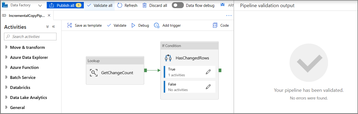This screenshot has height=114, width=358.
Task: Click the Debug play icon
Action: (x=133, y=25)
